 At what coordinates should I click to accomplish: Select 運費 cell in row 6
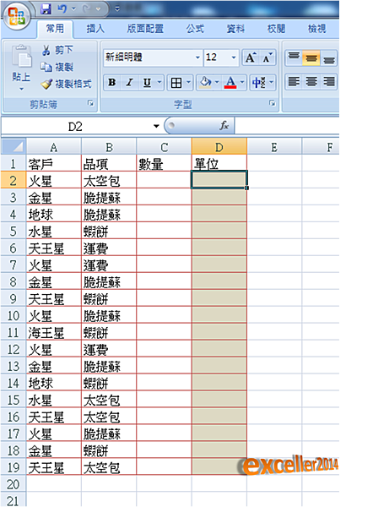coord(109,248)
